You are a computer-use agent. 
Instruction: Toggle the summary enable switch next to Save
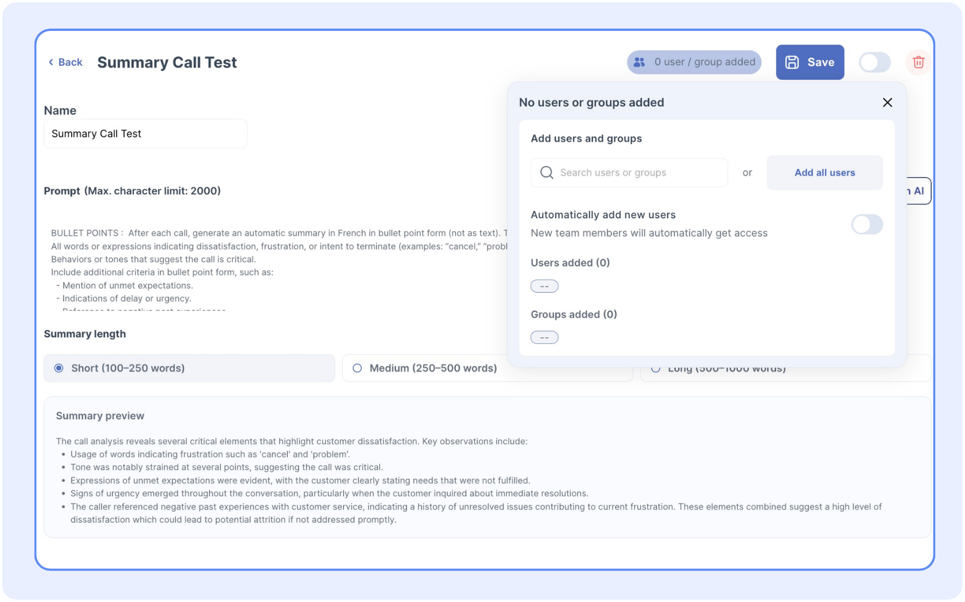874,62
